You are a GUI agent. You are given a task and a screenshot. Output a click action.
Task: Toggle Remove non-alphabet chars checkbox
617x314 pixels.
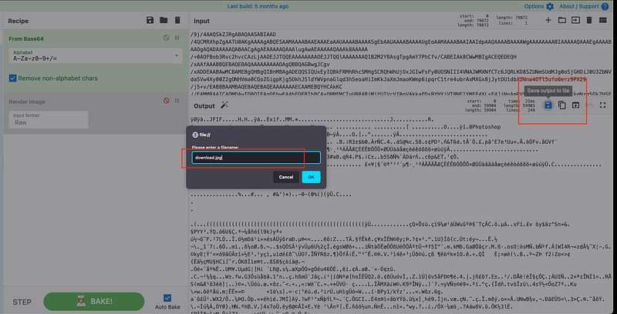click(13, 78)
